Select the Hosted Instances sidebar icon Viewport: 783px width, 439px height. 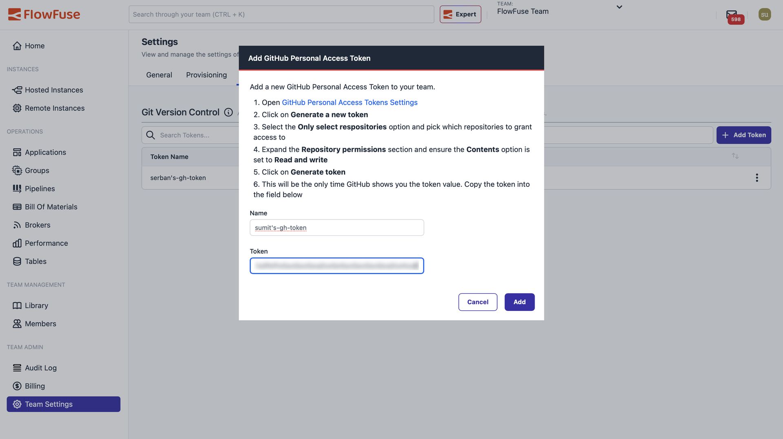click(x=17, y=90)
